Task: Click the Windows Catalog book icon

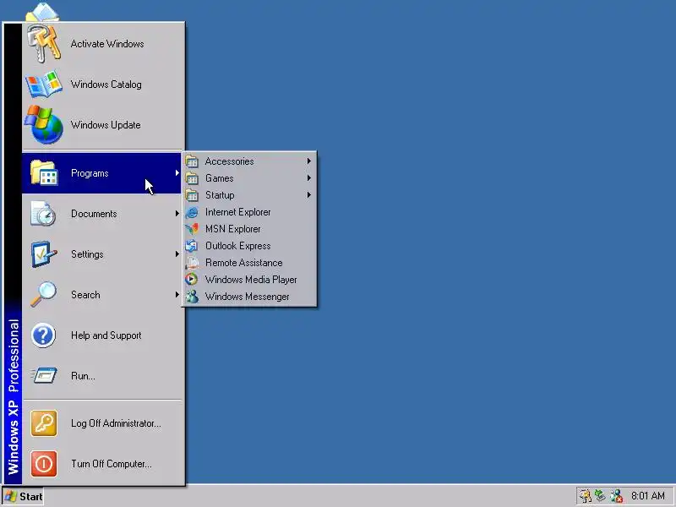Action: [44, 84]
